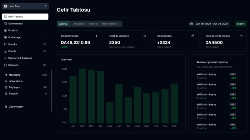Click Integrations icon in sidebar
250x140 pixels.
coord(6,81)
